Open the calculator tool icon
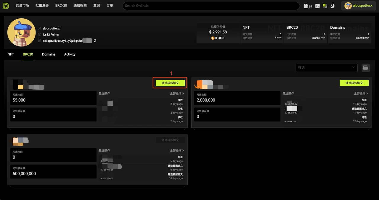 click(x=317, y=6)
